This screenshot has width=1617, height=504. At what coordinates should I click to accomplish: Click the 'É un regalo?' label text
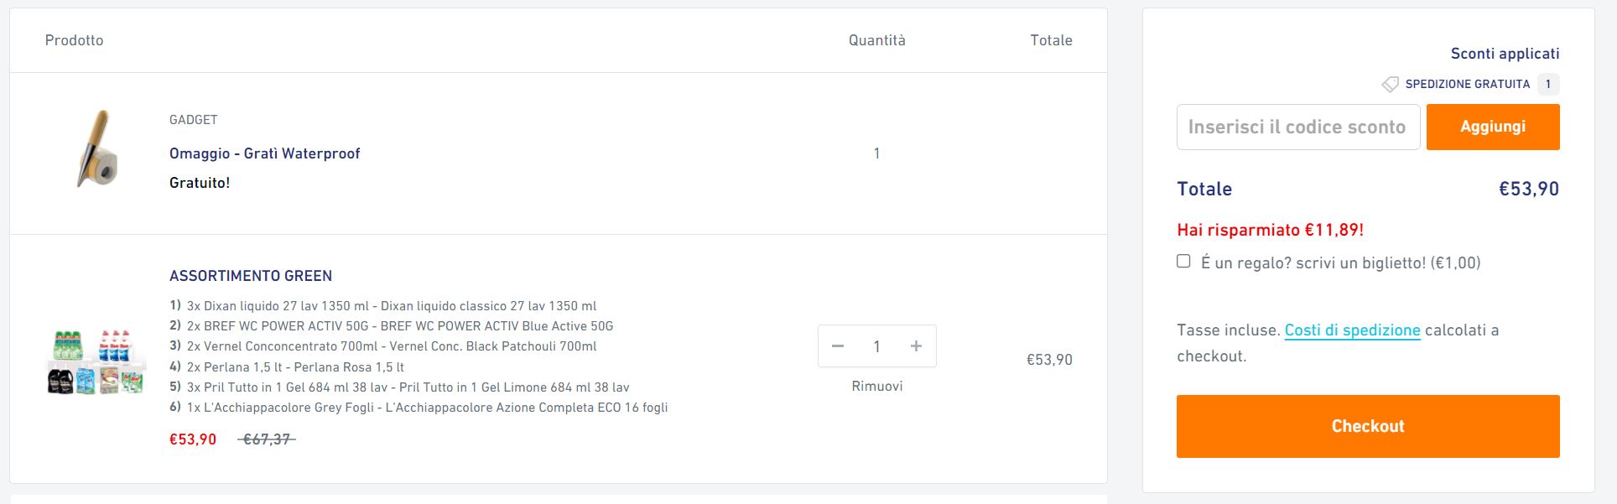point(1340,263)
